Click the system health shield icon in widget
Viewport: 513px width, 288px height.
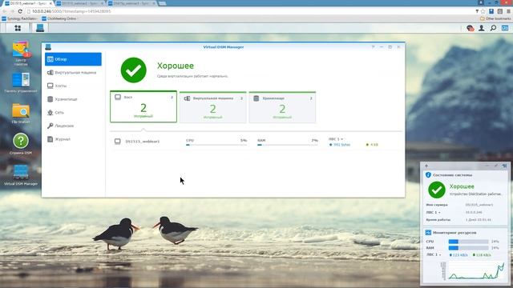(x=428, y=175)
